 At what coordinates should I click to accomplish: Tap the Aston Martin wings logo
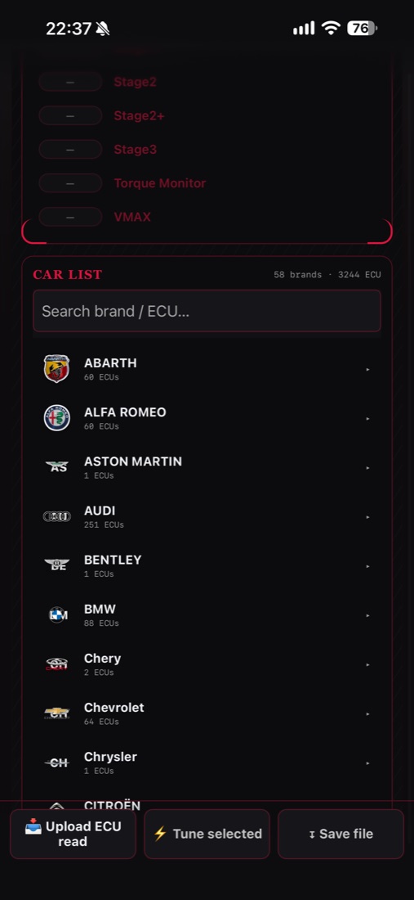point(56,466)
